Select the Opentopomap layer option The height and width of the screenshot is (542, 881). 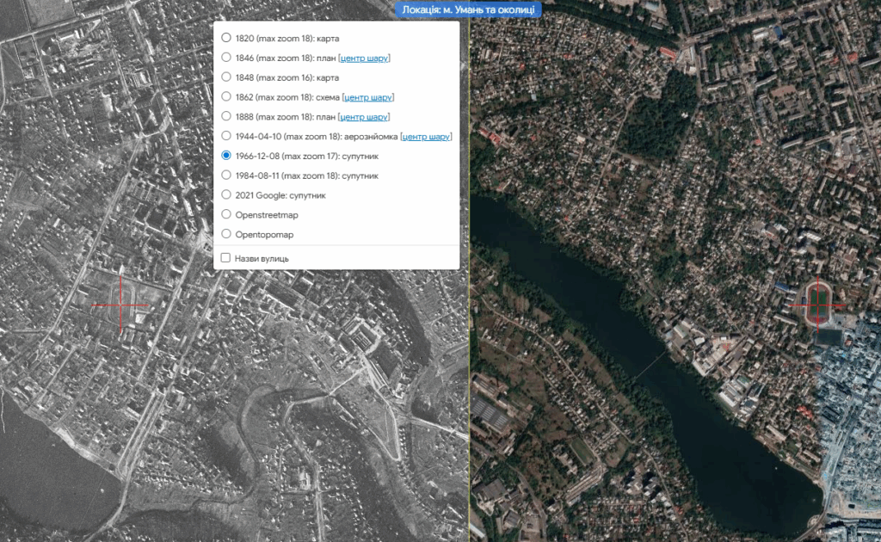click(226, 234)
